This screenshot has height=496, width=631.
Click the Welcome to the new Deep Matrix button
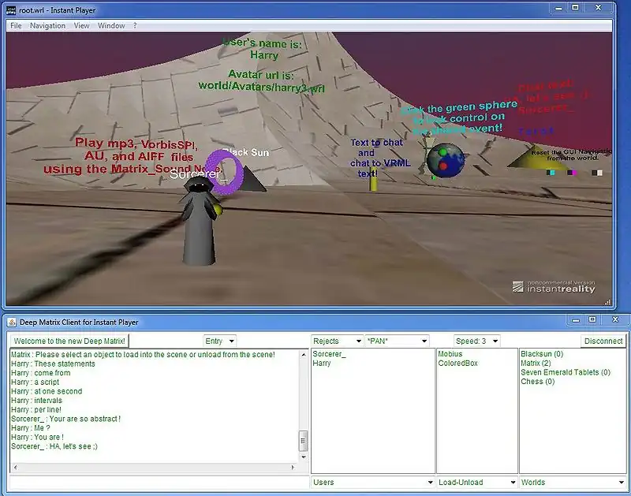69,341
